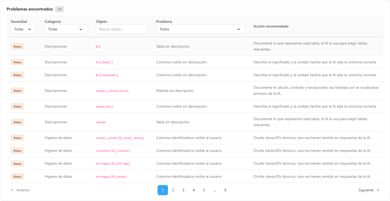The height and width of the screenshot is (201, 390).
Task: Click the clientes[ID_Cliente] object name
Action: pos(113,151)
